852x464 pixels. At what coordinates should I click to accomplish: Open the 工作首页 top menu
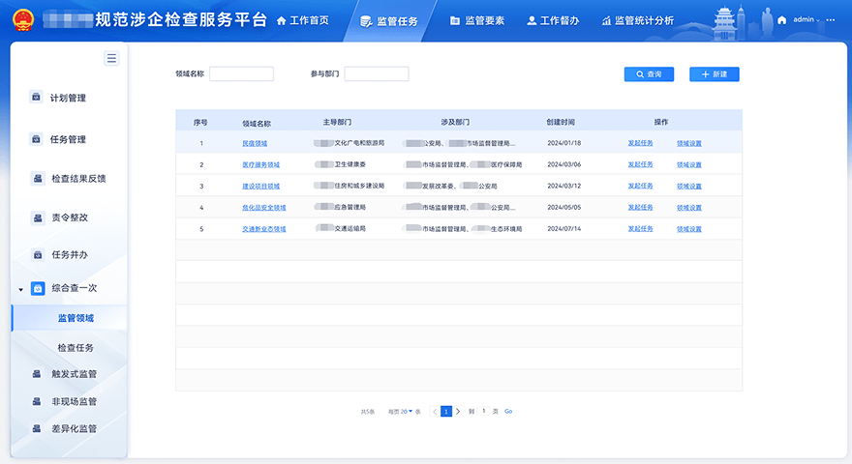(x=303, y=20)
